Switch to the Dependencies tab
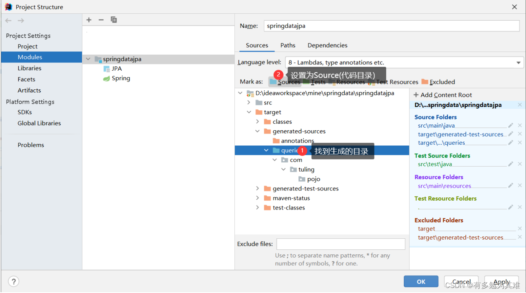The height and width of the screenshot is (293, 526). click(327, 45)
